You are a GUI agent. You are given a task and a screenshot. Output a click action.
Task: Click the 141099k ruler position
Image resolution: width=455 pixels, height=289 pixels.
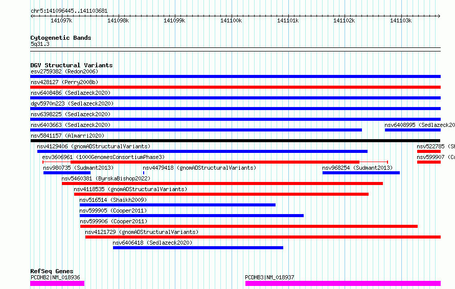click(174, 20)
